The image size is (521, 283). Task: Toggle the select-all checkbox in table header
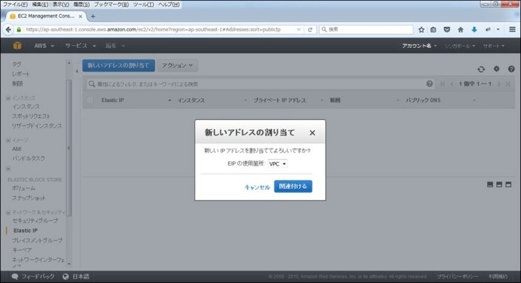point(90,101)
